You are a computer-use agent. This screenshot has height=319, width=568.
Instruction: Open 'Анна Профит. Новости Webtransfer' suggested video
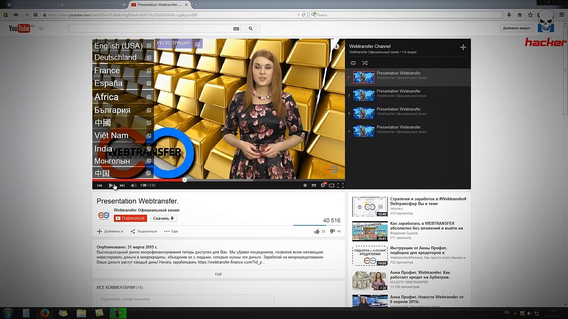(427, 299)
